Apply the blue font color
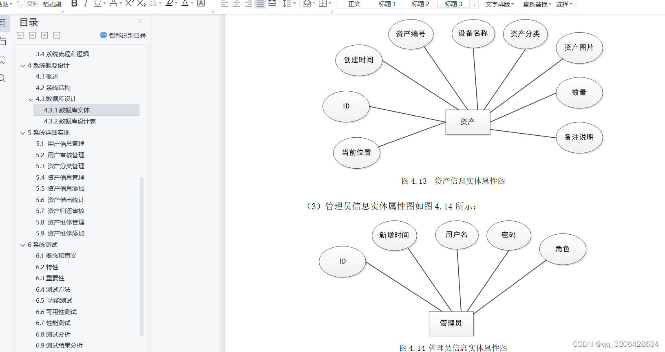 point(185,4)
